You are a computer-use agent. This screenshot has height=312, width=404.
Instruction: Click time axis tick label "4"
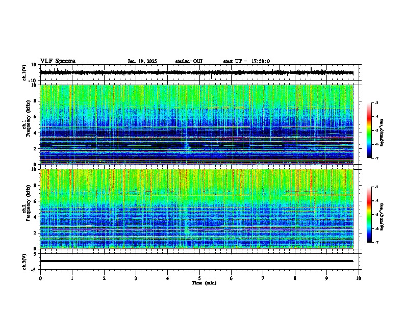coord(167,278)
